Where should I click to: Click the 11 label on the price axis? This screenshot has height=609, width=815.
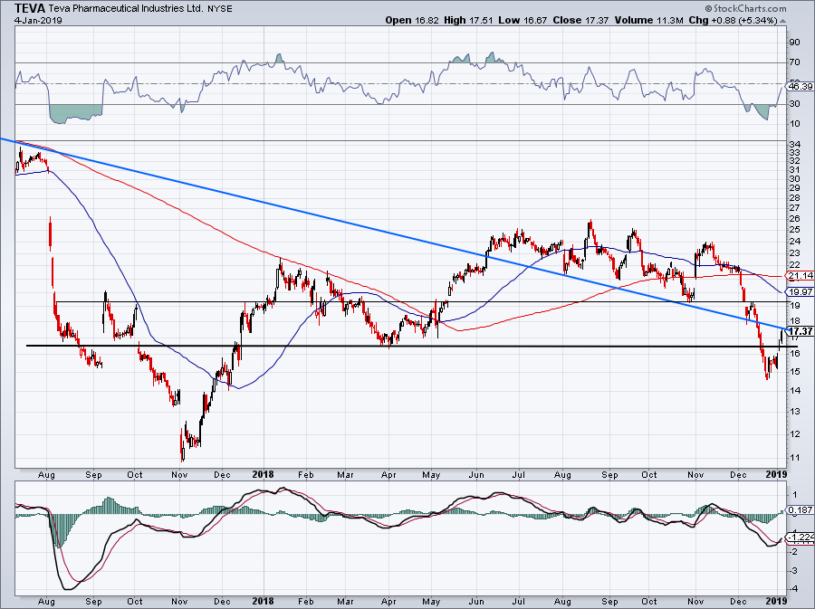794,457
